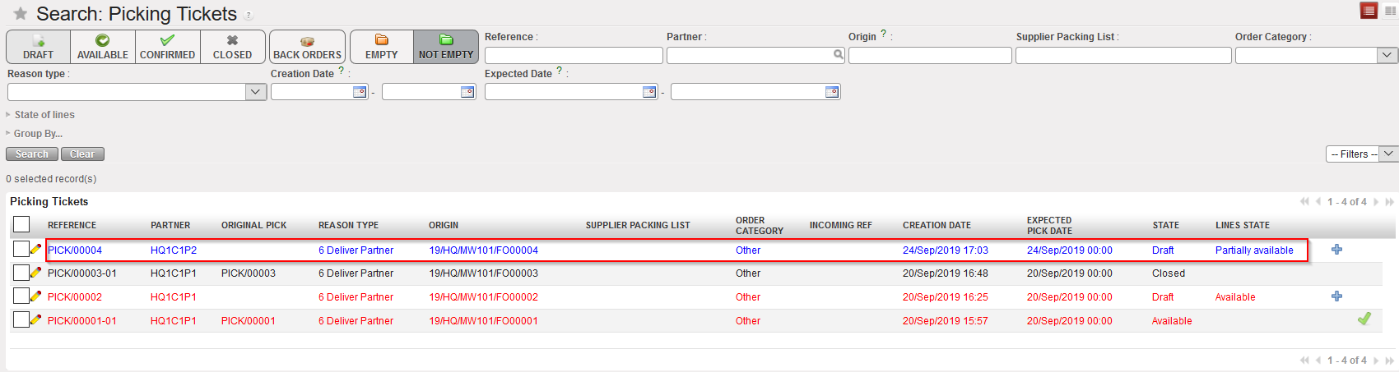
Task: Click the Partner field search magnifier icon
Action: click(x=838, y=55)
